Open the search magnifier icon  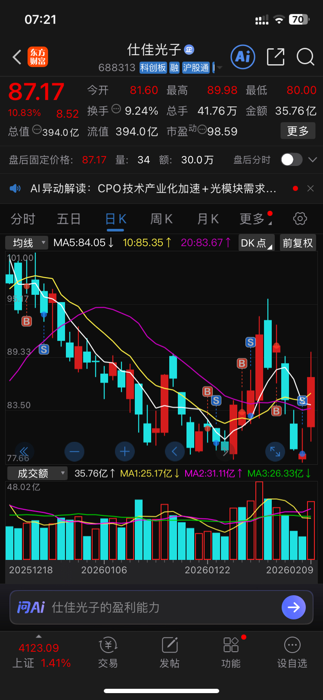click(305, 57)
